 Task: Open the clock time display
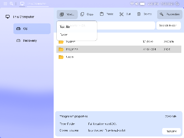point(153,4)
